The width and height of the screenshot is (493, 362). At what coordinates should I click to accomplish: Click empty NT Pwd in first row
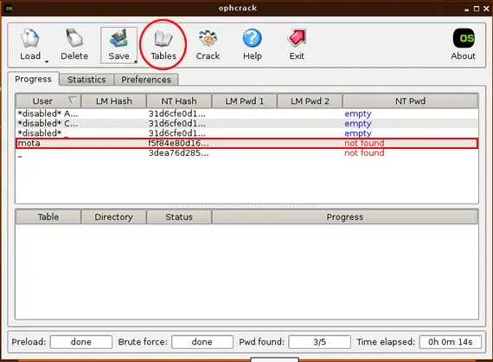coord(358,113)
